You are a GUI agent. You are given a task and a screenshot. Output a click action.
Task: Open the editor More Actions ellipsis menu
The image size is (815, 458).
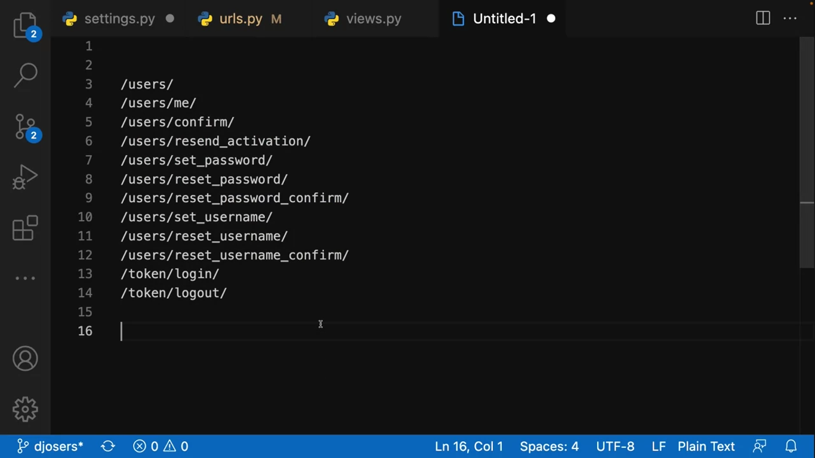(790, 18)
